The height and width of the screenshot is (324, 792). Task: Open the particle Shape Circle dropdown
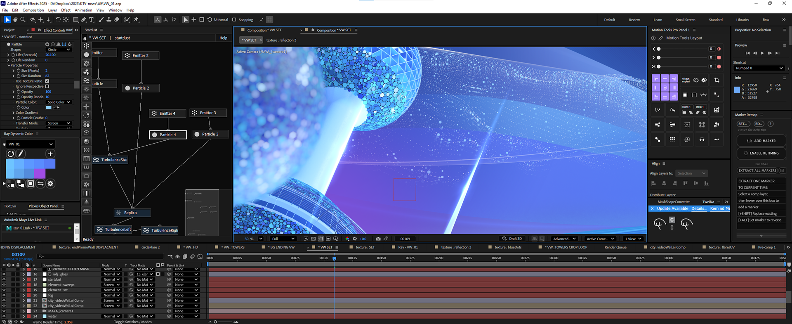point(59,50)
